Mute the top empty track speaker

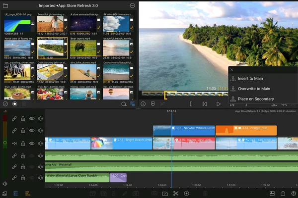pyautogui.click(x=40, y=119)
